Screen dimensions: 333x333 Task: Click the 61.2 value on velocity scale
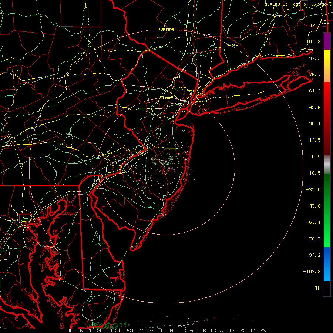tap(315, 91)
